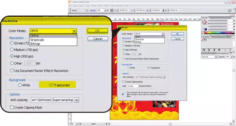Click Cancel in the smaller Rasterize dialog
This screenshot has width=236, height=126.
pyautogui.click(x=177, y=39)
